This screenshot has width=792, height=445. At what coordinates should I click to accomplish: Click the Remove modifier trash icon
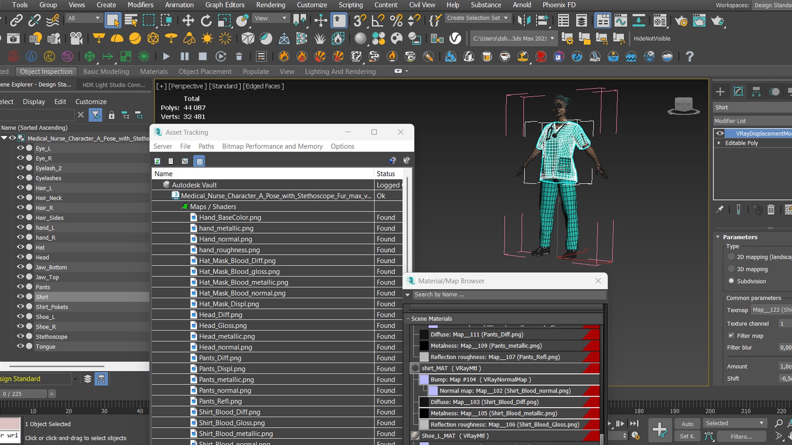coord(771,210)
